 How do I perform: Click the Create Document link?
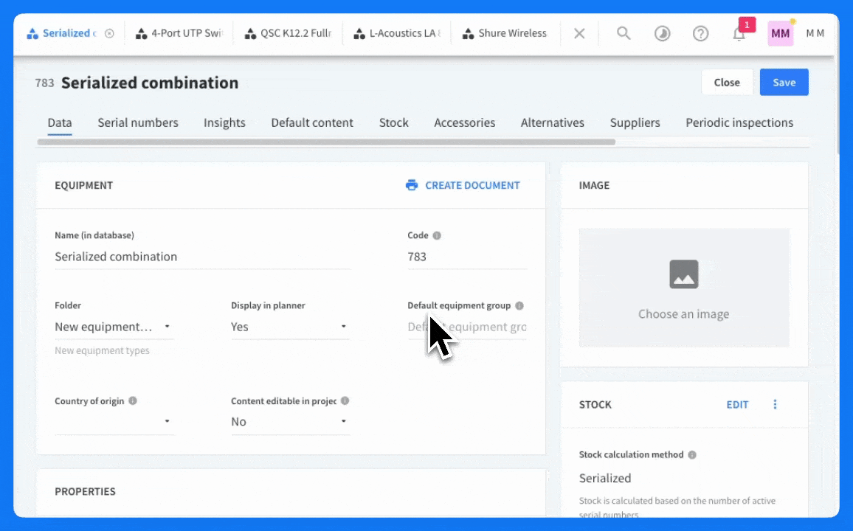click(463, 185)
